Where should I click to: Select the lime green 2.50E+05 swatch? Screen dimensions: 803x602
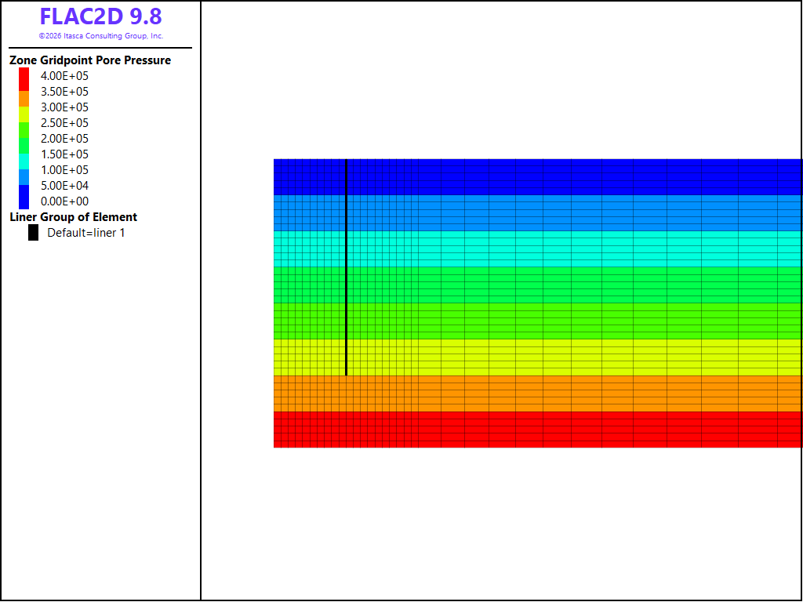point(24,131)
